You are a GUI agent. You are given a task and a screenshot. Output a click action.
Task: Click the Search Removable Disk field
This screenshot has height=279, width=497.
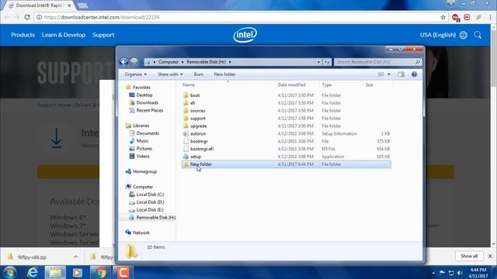(377, 62)
